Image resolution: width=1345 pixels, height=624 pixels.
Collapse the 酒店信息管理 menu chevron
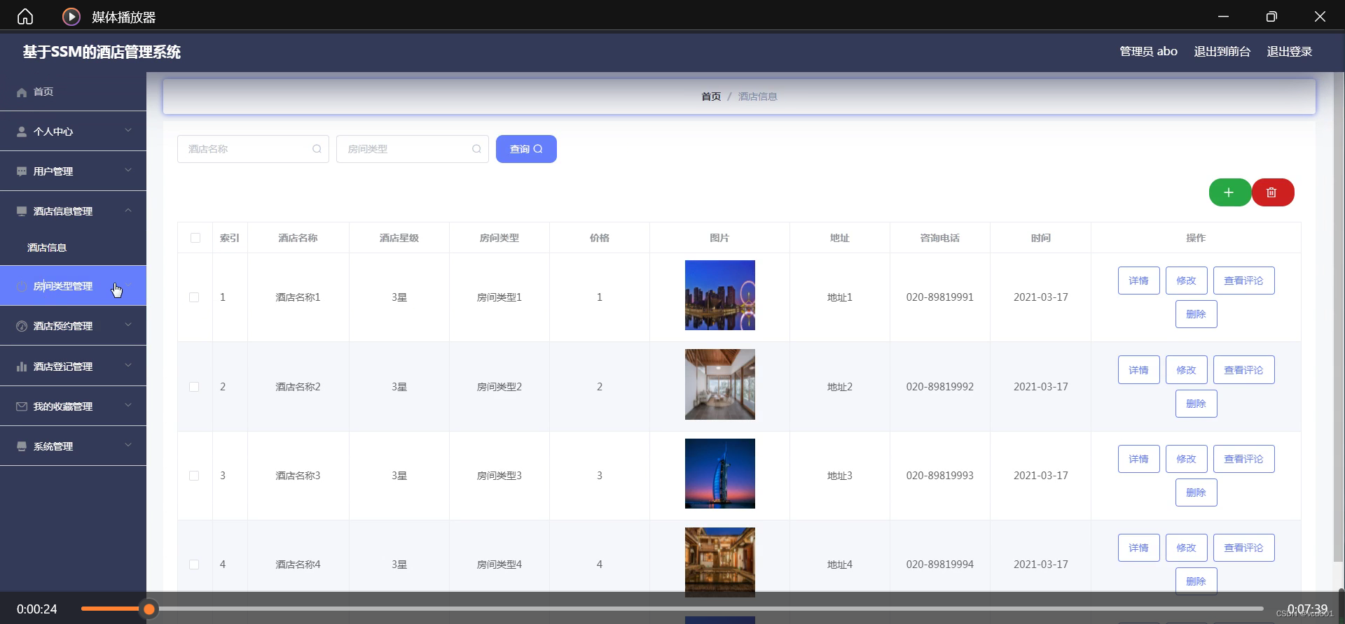pyautogui.click(x=128, y=210)
